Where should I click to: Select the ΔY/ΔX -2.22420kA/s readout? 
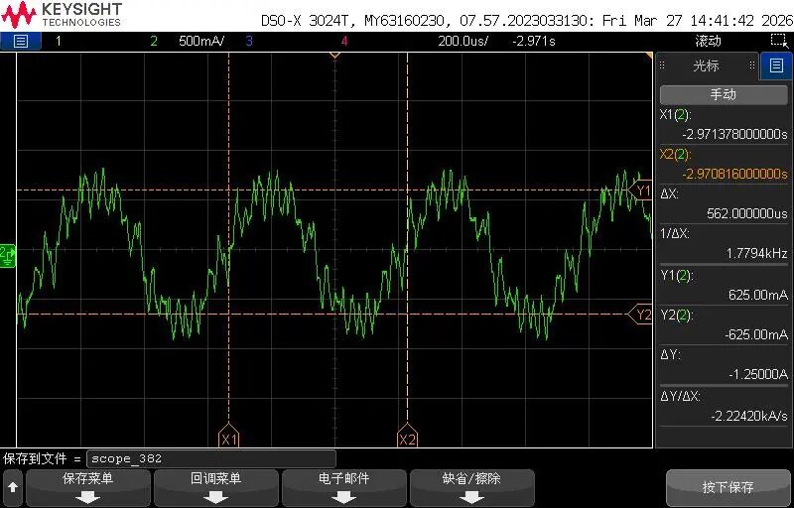724,406
